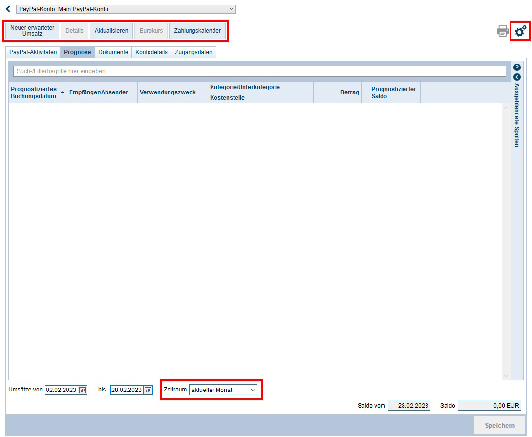Open the Dokumente tab

point(113,52)
